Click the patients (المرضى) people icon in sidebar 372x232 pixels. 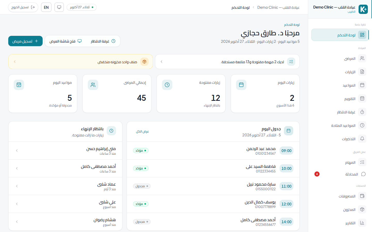362,58
